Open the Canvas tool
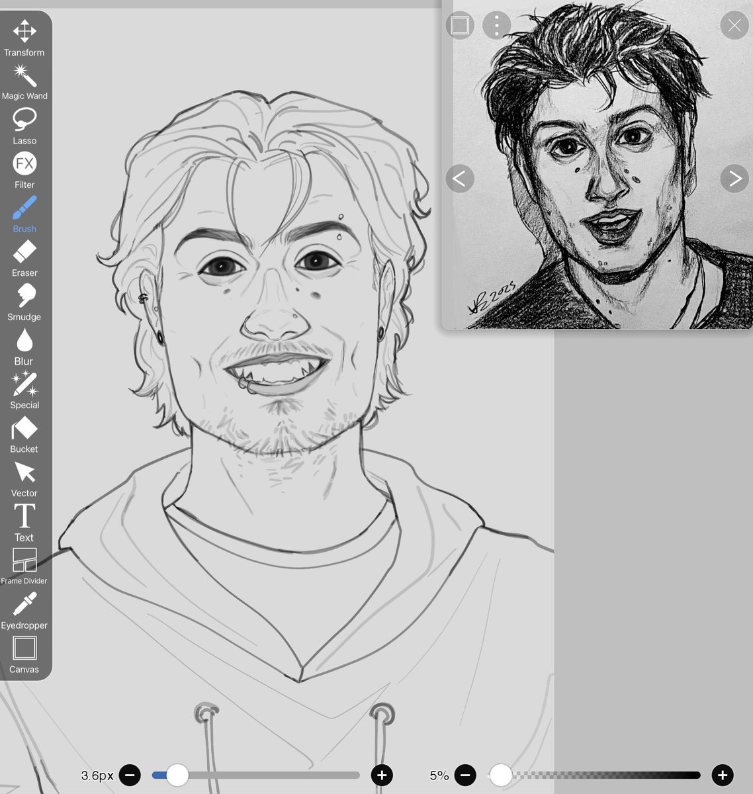Image resolution: width=753 pixels, height=794 pixels. coord(24,655)
